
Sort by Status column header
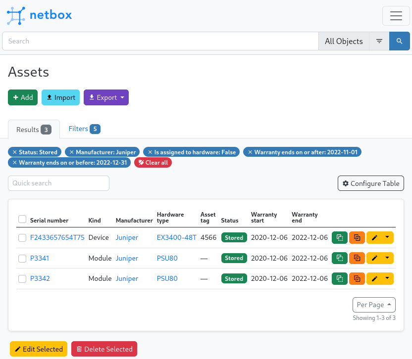click(x=230, y=221)
